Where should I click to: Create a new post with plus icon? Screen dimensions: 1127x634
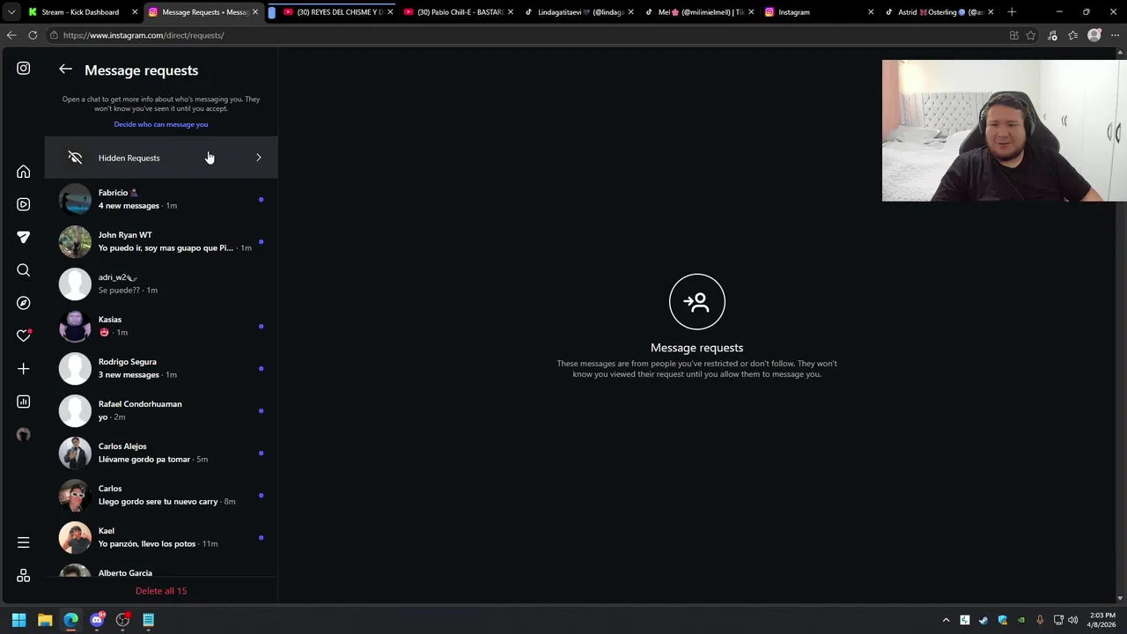24,369
